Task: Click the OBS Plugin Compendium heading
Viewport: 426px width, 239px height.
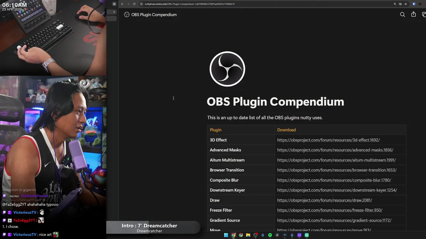Action: tap(275, 102)
